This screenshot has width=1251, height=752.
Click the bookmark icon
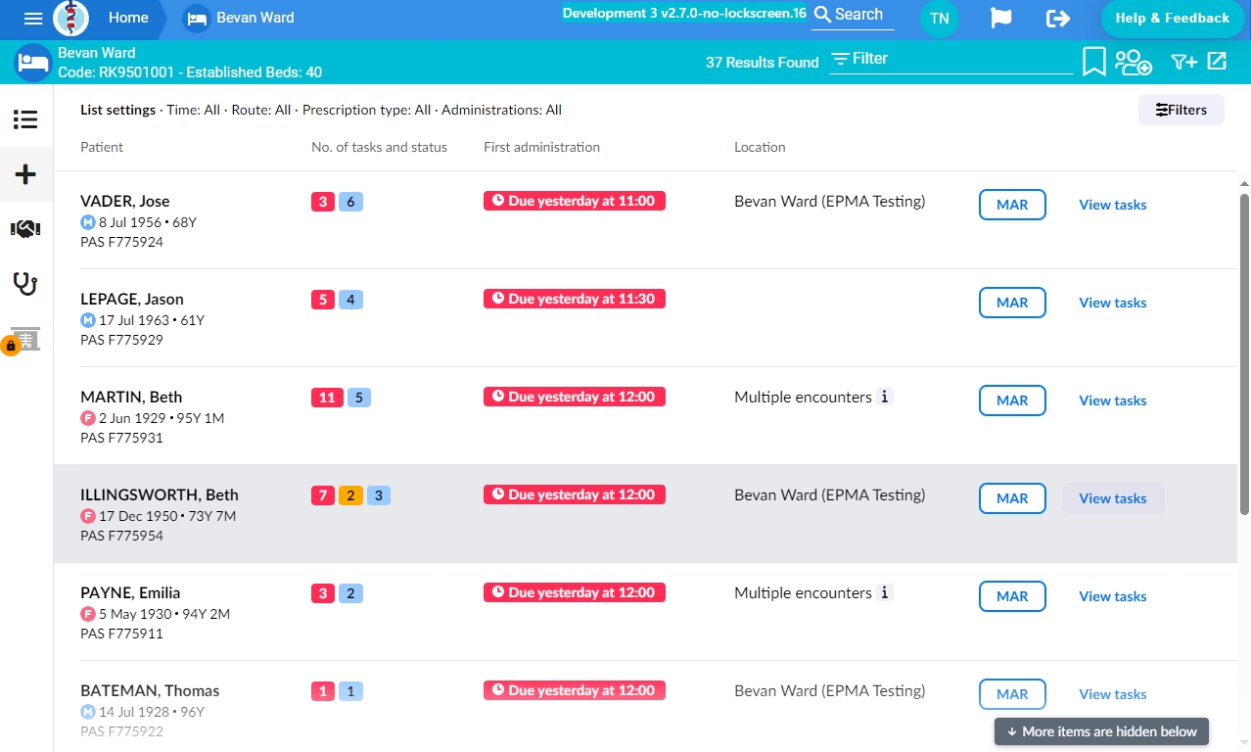coord(1094,62)
